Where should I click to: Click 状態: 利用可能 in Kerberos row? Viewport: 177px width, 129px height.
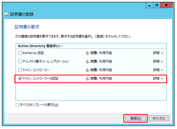point(101,53)
